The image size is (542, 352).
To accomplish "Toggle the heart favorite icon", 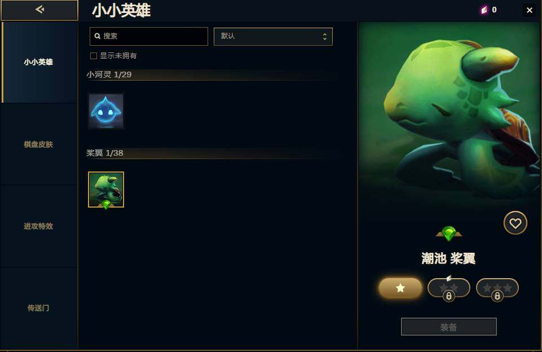I will pos(515,223).
